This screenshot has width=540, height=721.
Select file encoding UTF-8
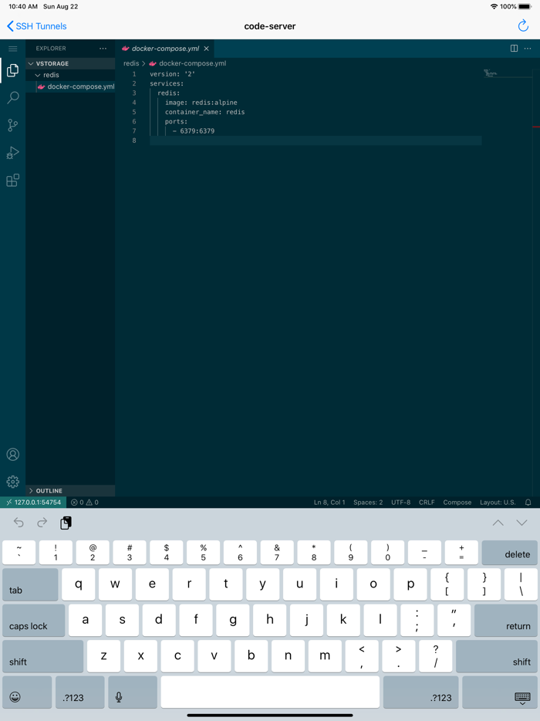click(400, 502)
